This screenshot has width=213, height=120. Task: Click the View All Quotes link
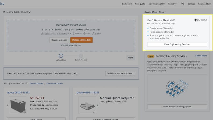36,83
